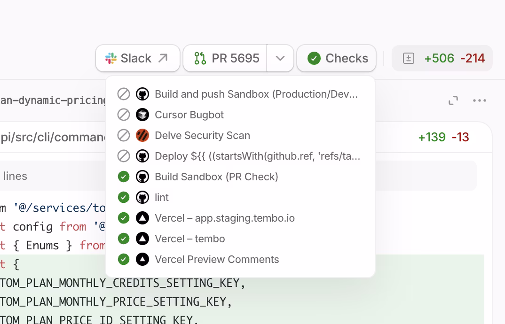Click the skipped status circle for Cursor Bugbot

point(123,115)
